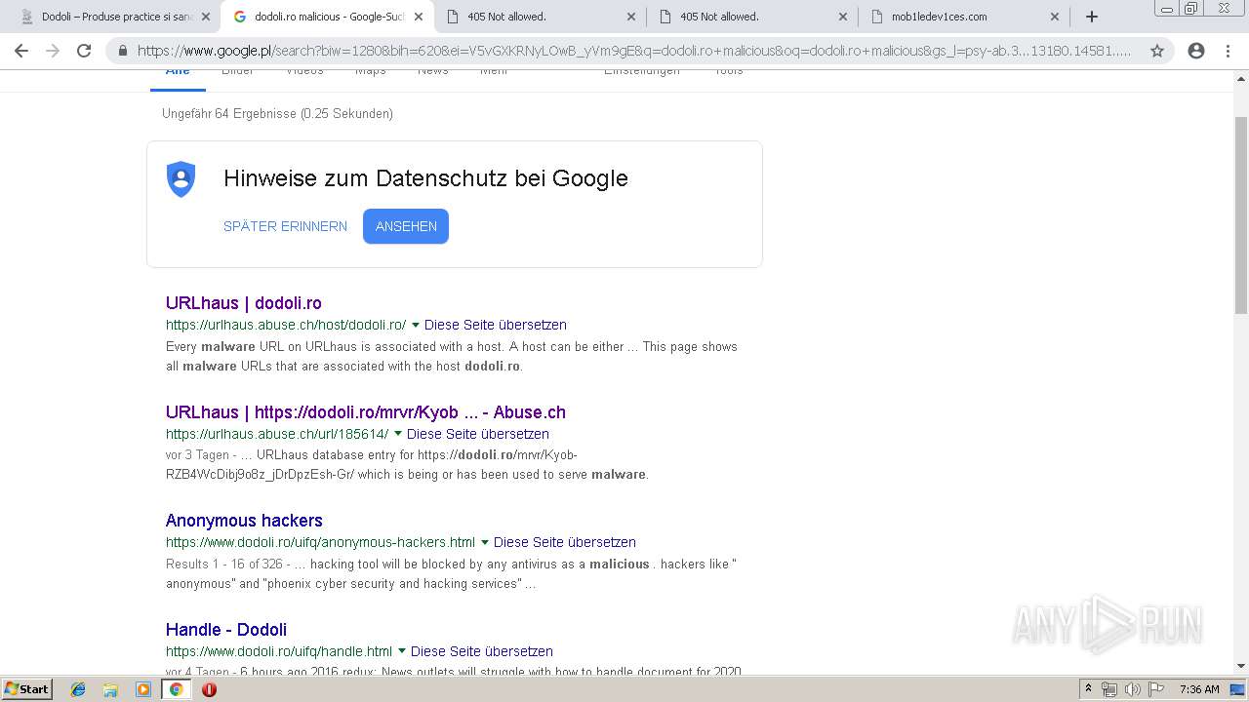Show hidden system tray icons

pos(1088,689)
